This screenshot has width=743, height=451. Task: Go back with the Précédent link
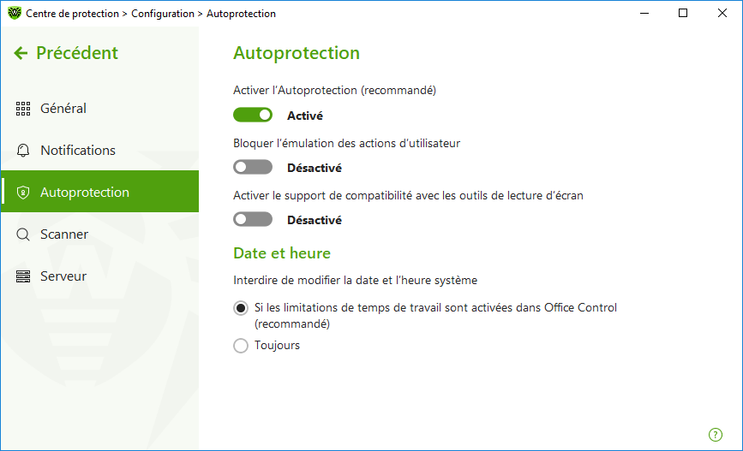point(77,53)
